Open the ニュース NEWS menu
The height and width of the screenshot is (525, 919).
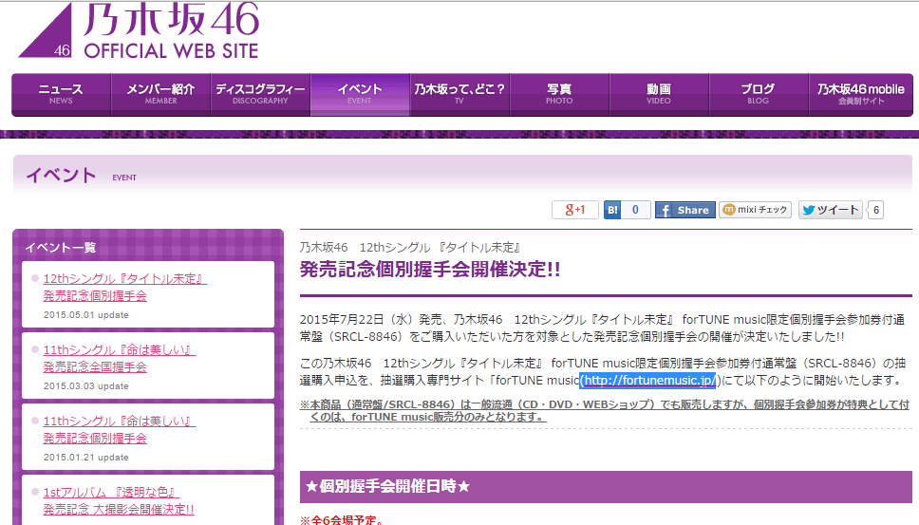click(x=62, y=94)
